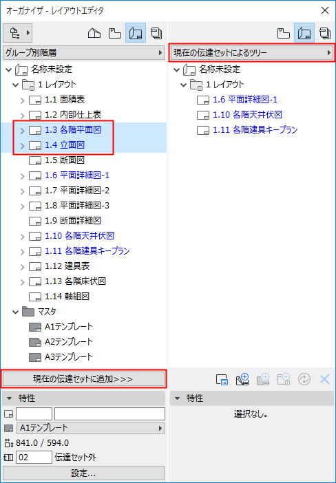Screen dimensions: 336x483
Task: Click layout icon beside 1.5 断面図
Action: 35,160
